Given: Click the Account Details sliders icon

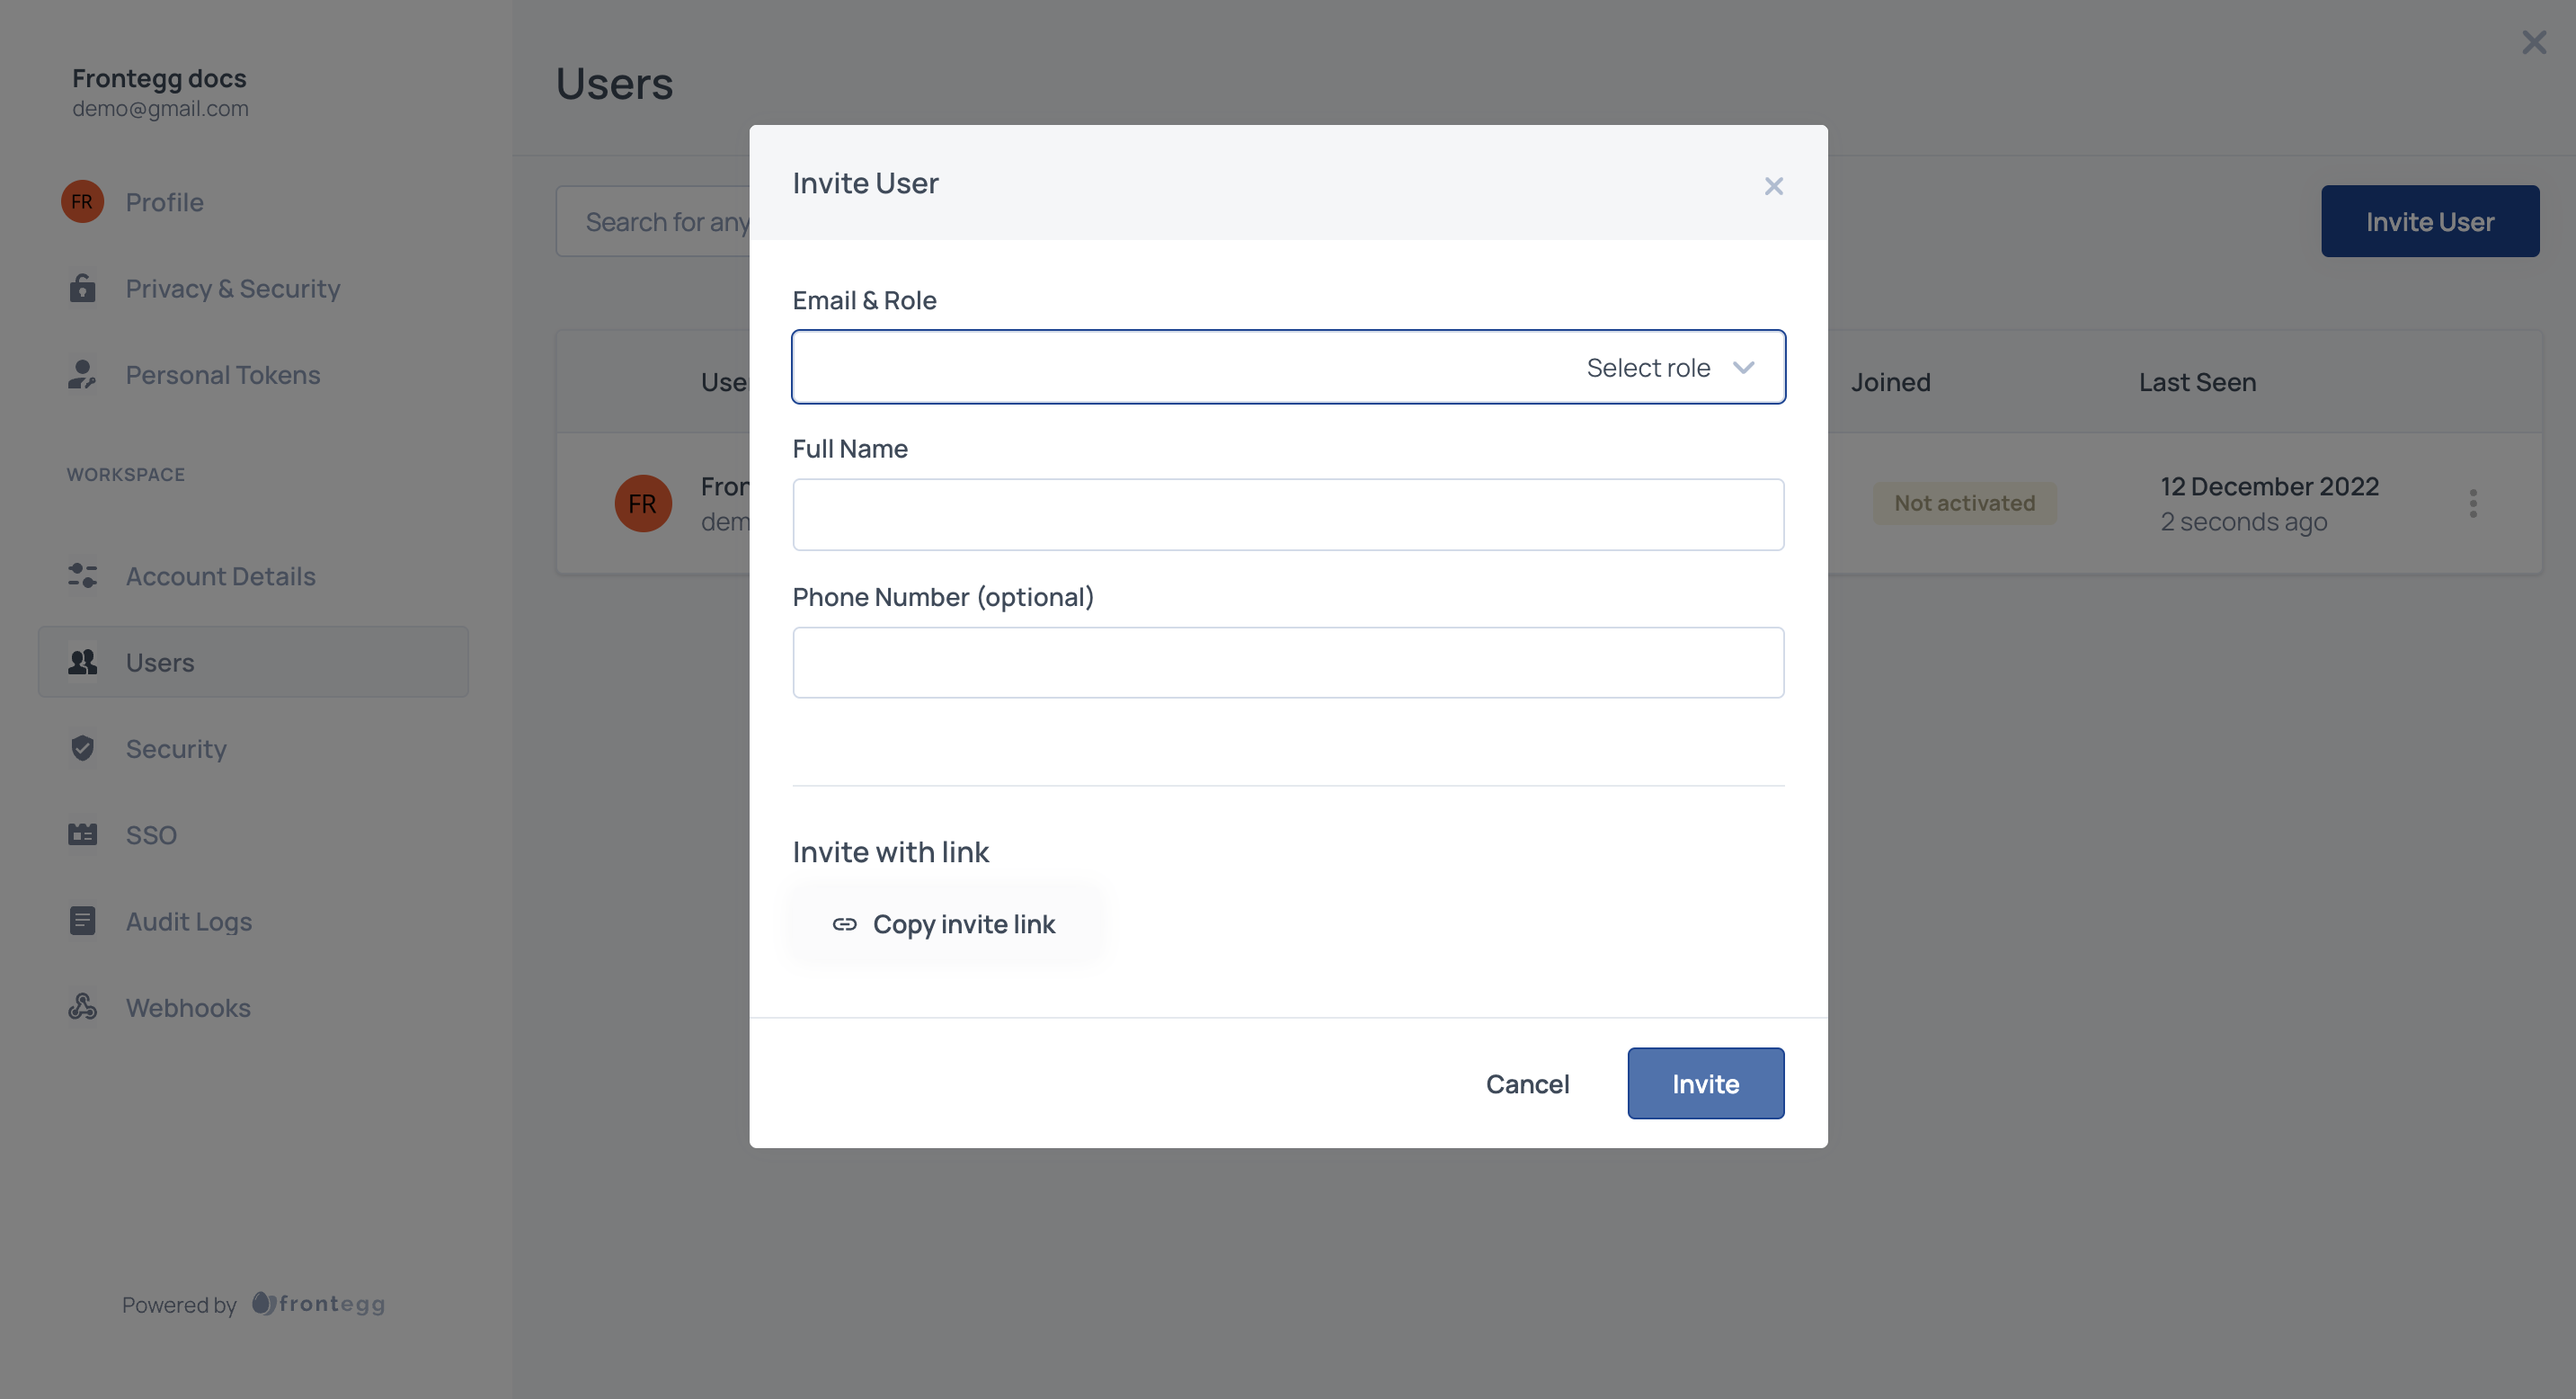Looking at the screenshot, I should [82, 576].
